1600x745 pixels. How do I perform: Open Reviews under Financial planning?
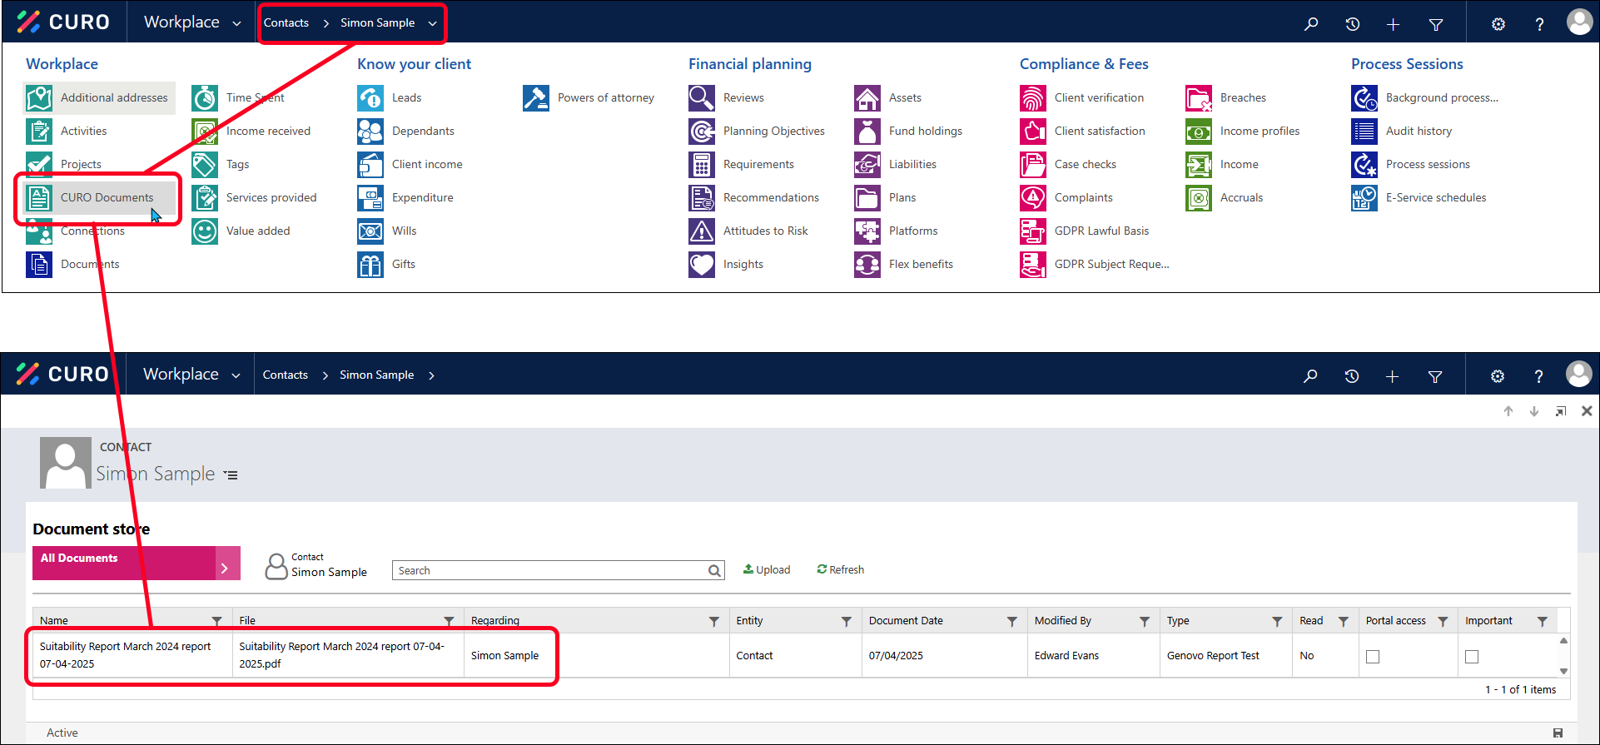(x=726, y=98)
